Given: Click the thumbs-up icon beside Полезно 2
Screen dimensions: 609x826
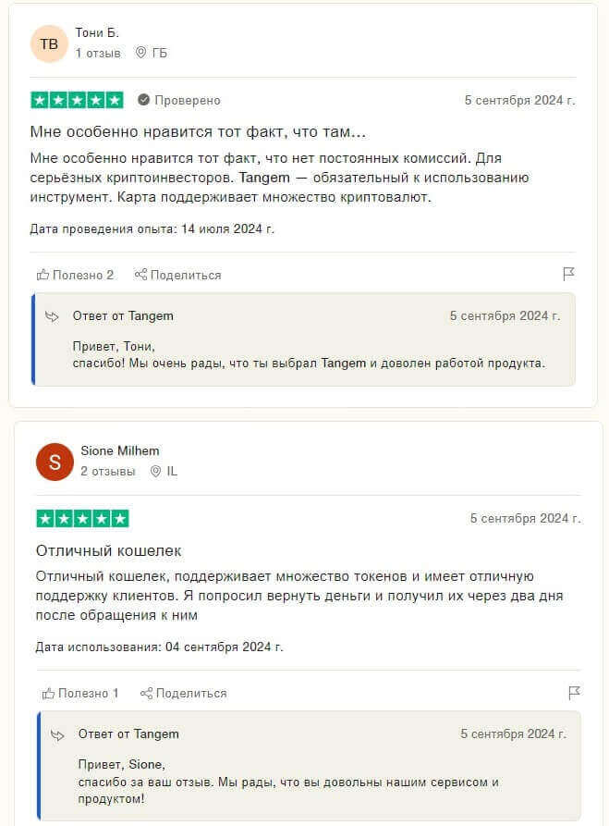Looking at the screenshot, I should (43, 275).
